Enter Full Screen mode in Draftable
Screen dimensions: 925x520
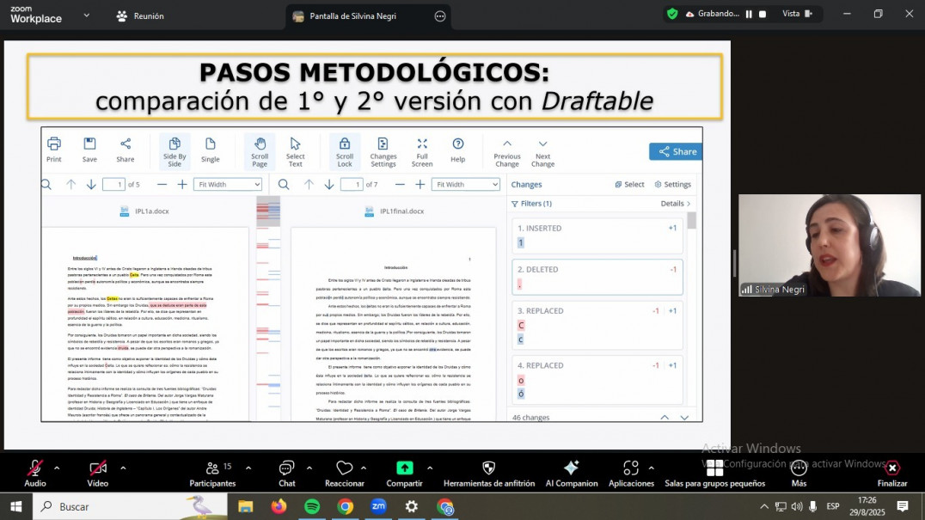coord(422,151)
